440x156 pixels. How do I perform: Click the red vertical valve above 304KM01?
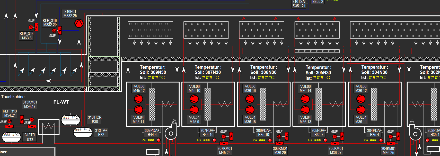pyautogui.click(x=398, y=136)
